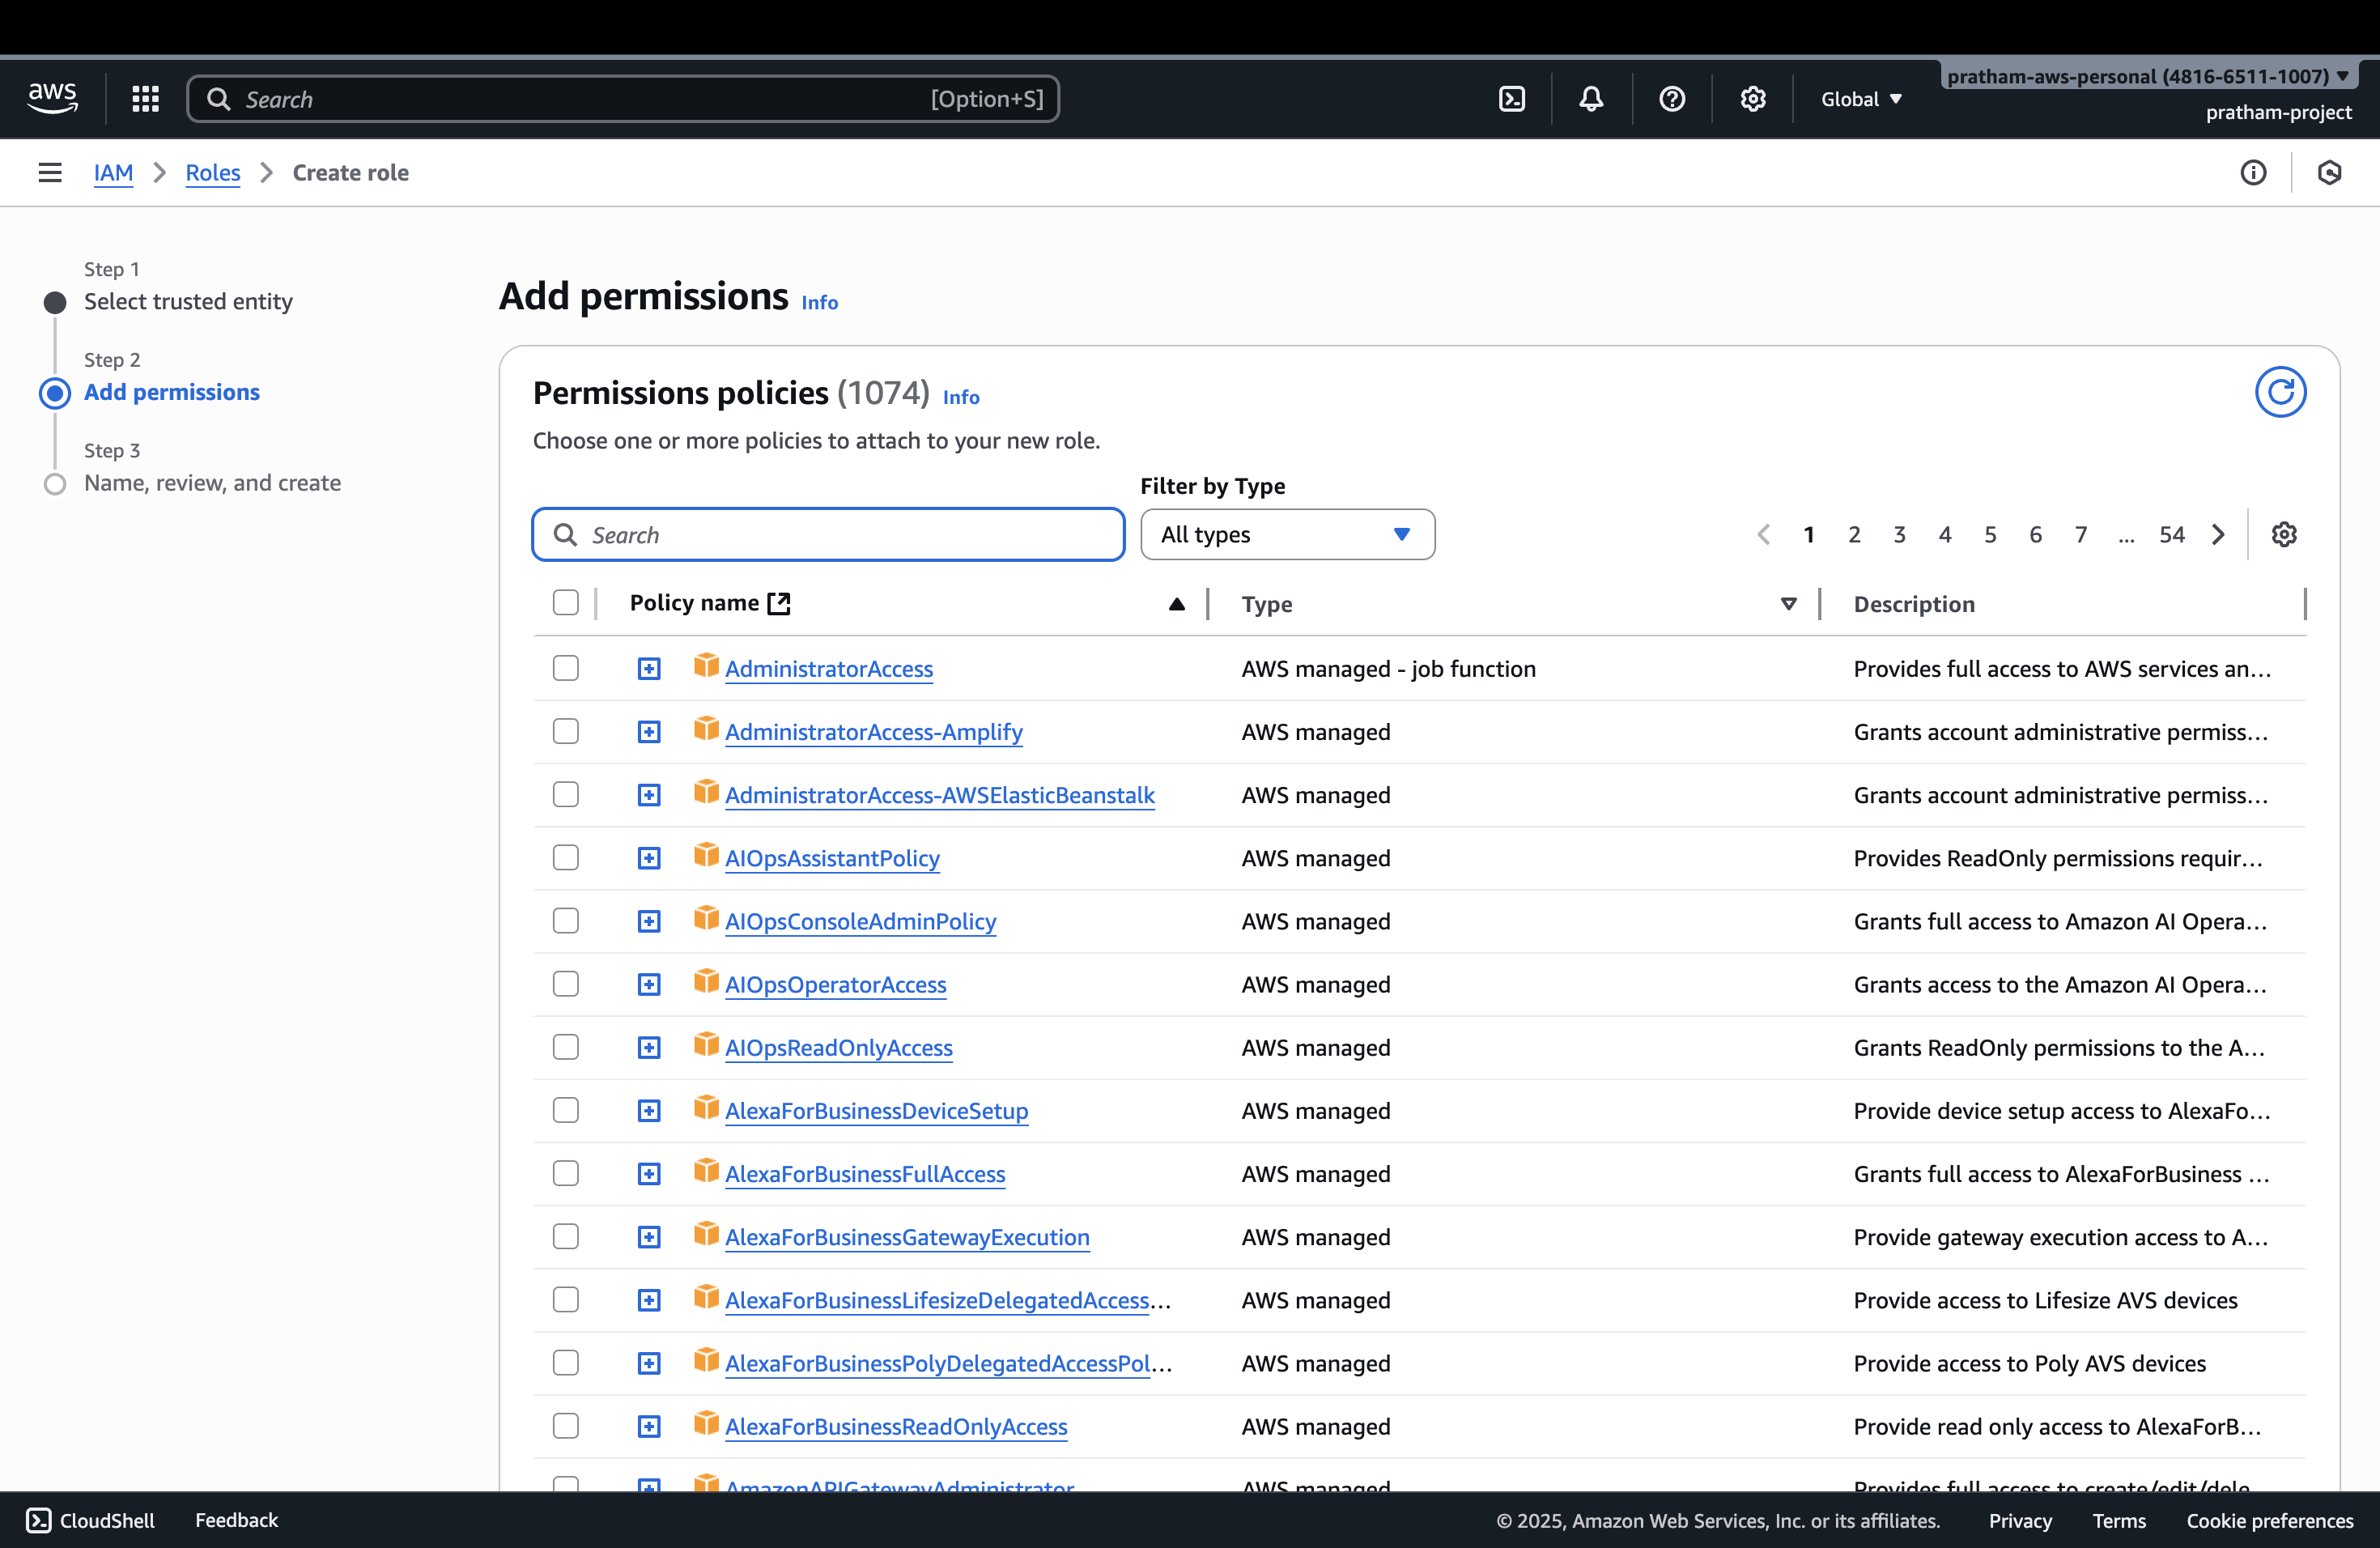Open the notifications bell
Image resolution: width=2380 pixels, height=1548 pixels.
click(1591, 98)
